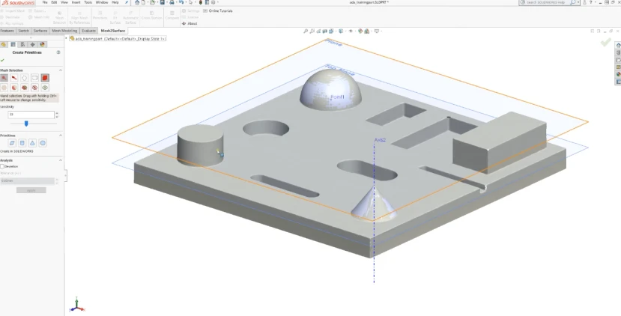Open the Insert menu
621x316 pixels.
click(76, 2)
